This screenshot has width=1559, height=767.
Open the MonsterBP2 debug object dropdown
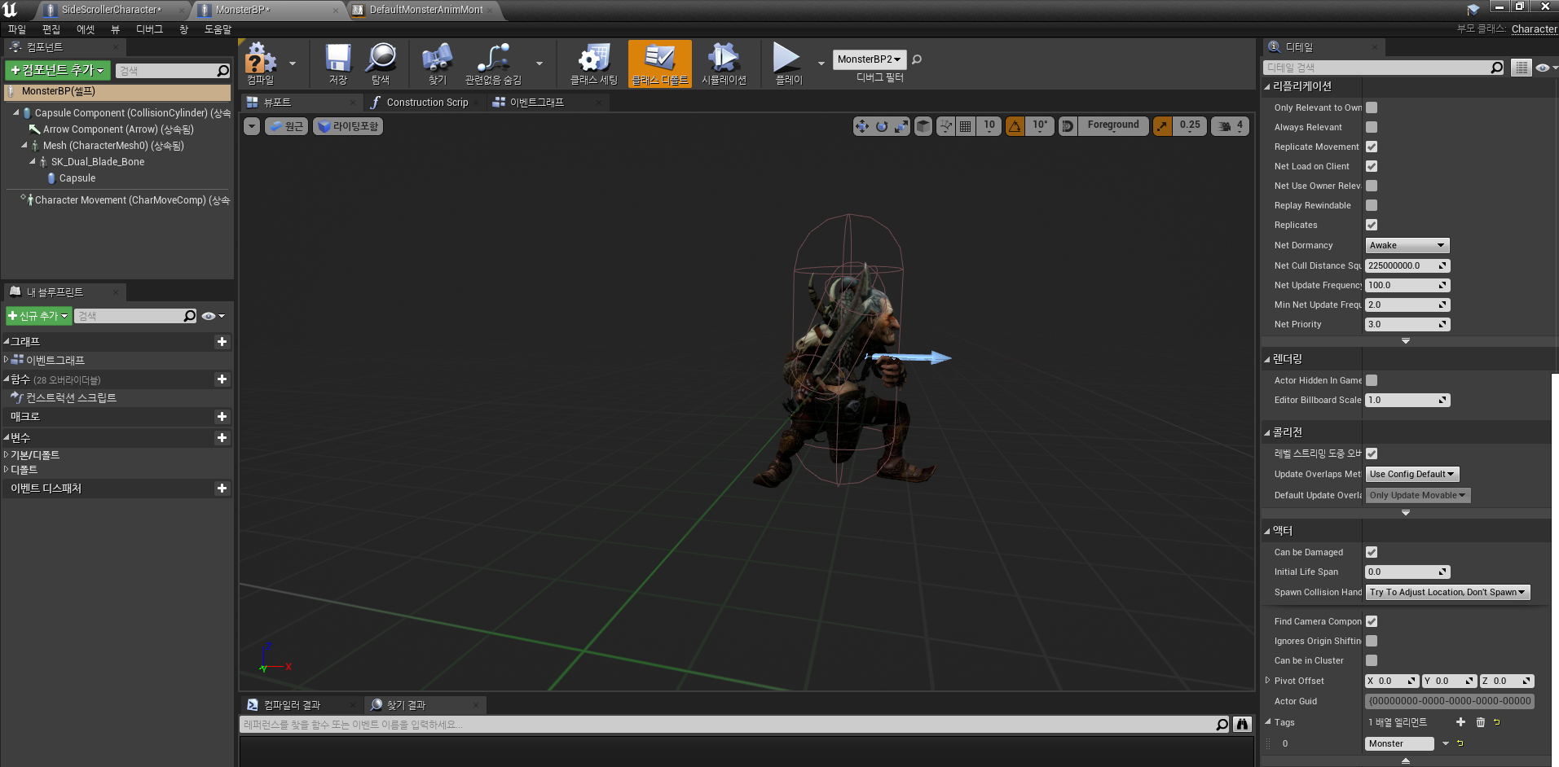tap(869, 59)
